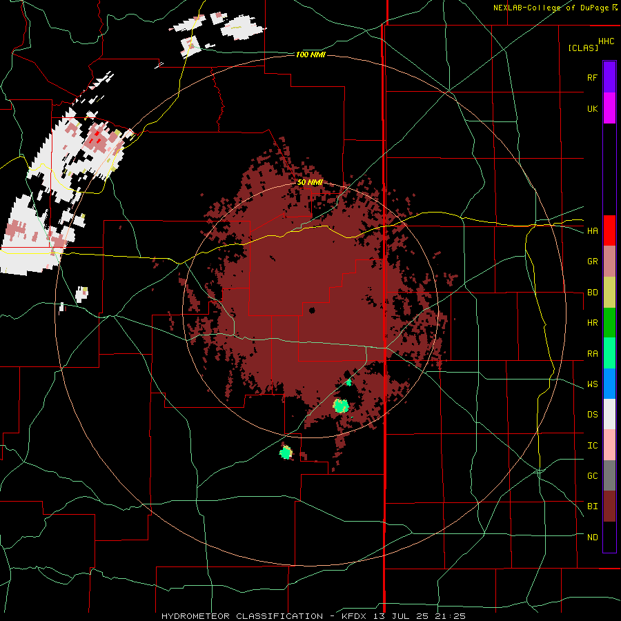Click the 50 NMI range ring label

(310, 182)
